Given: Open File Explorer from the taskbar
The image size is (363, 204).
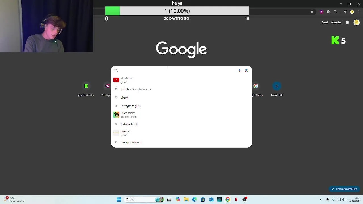Looking at the screenshot, I should (x=186, y=199).
